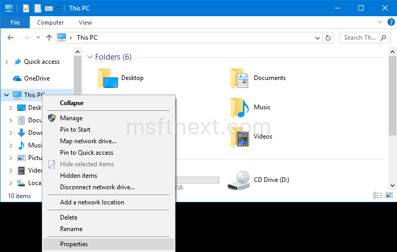
Task: Open the blue Help icon
Action: 391,22
